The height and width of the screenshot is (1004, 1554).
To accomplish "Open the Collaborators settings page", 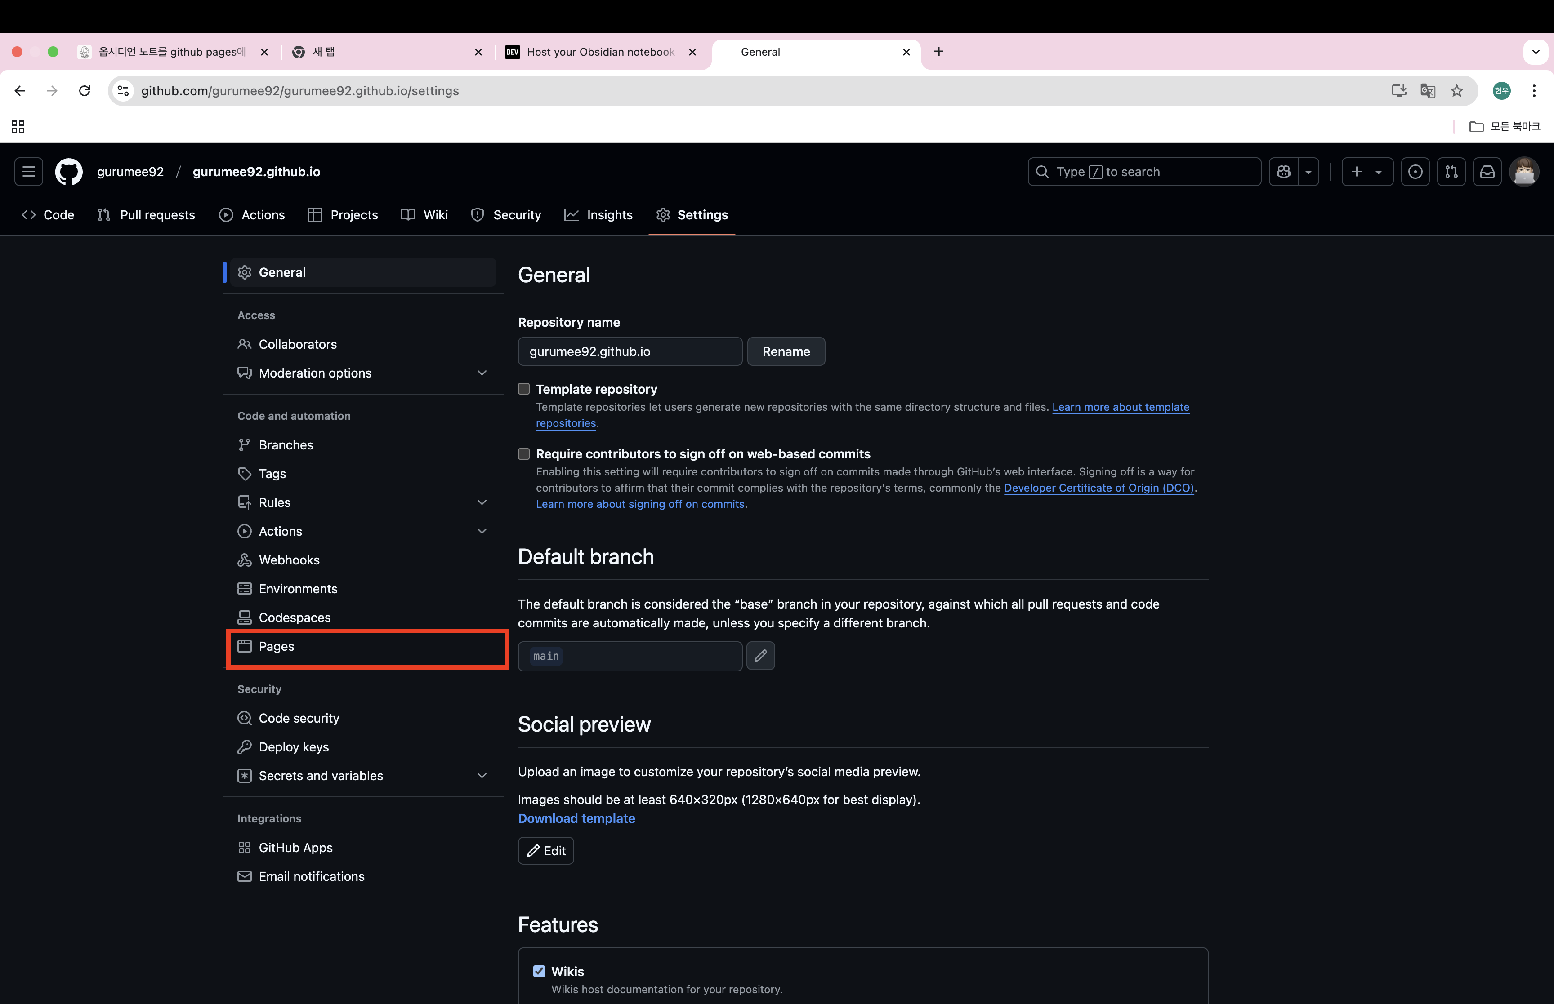I will (362, 344).
